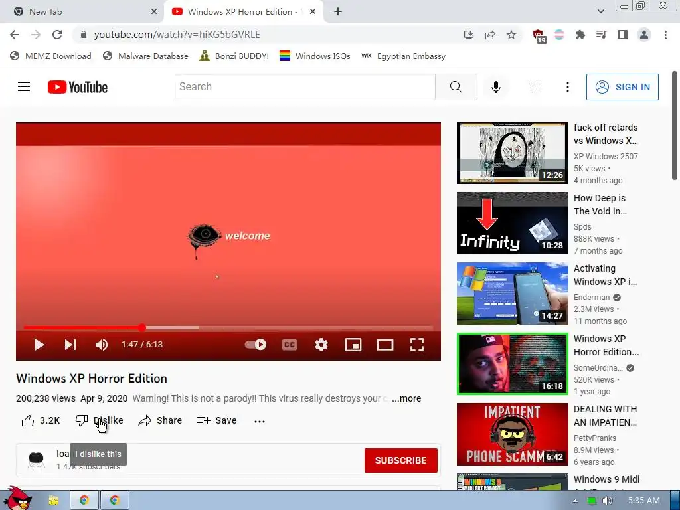This screenshot has width=680, height=510.
Task: Toggle closed captions CC button
Action: 290,345
